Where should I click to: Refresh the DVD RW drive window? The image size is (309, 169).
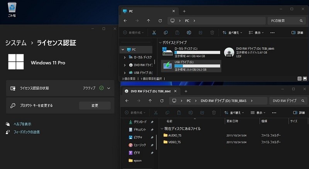coord(162,100)
